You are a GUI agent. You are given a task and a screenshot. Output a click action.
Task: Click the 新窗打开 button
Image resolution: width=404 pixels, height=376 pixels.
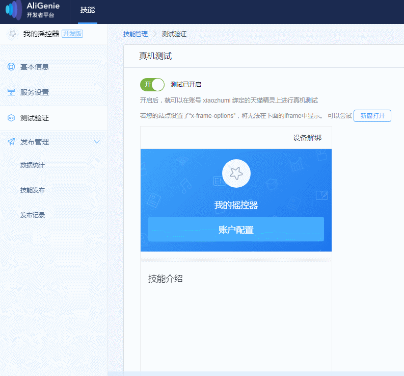coord(372,116)
